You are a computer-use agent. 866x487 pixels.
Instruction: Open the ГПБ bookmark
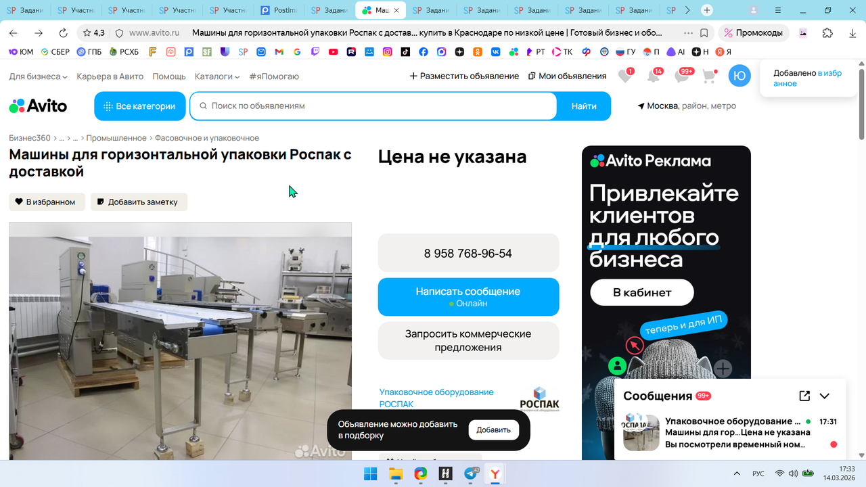point(89,51)
